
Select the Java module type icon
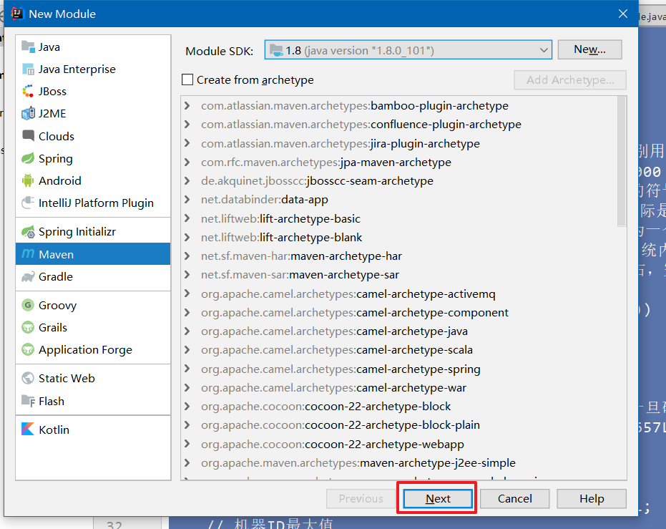coord(28,47)
